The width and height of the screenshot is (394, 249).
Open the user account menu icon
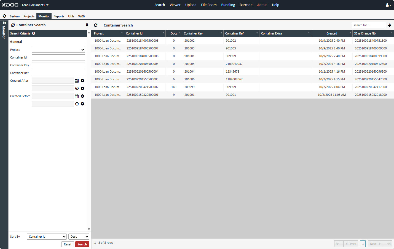point(388,5)
